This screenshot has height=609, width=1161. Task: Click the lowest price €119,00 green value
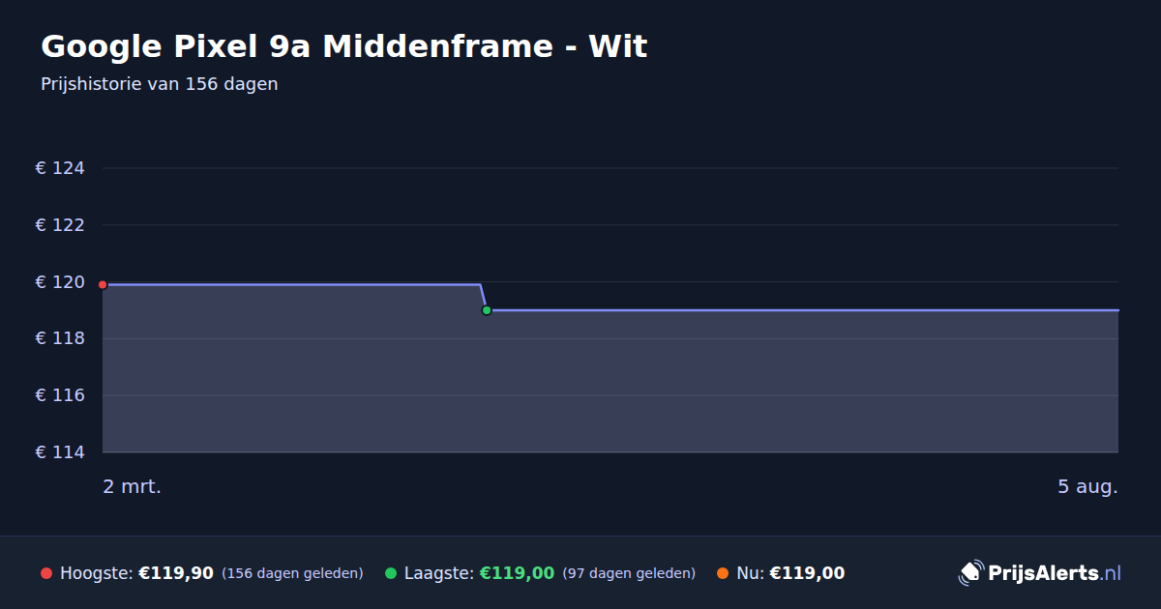[517, 573]
